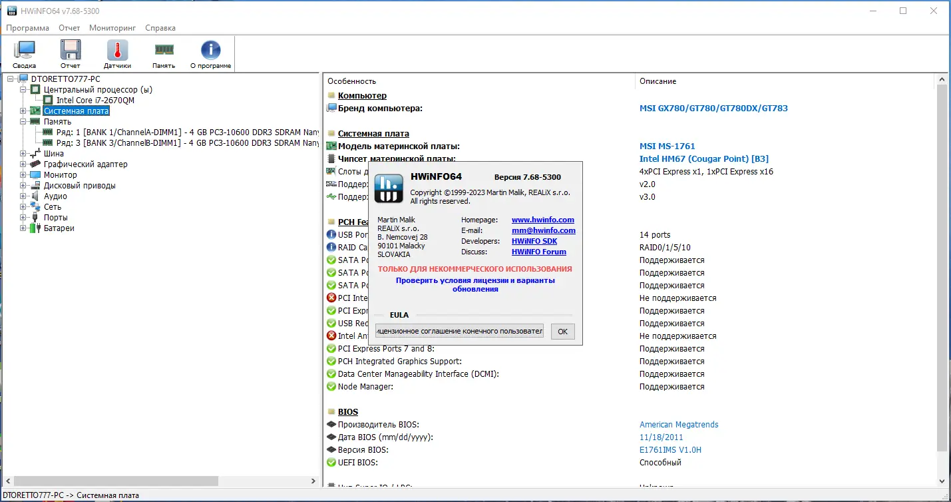Click the chip icon beside Версия BIOS
951x502 pixels.
331,450
